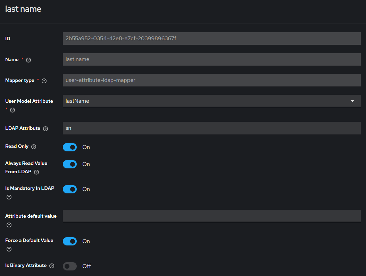Enable the Is Binary Attribute toggle

(x=70, y=266)
